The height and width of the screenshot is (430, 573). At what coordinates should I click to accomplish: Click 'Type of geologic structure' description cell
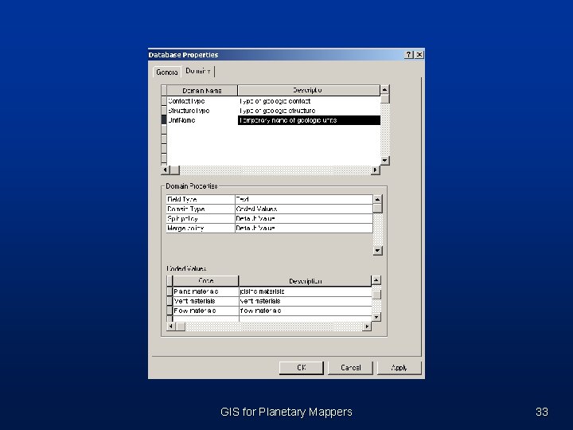(x=309, y=111)
